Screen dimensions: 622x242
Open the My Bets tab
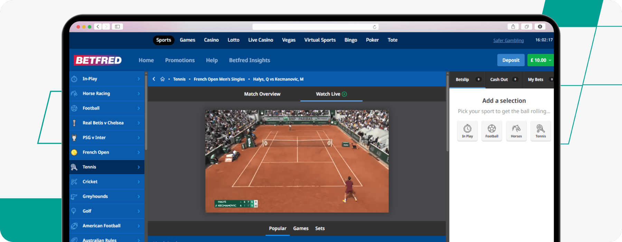tap(539, 79)
